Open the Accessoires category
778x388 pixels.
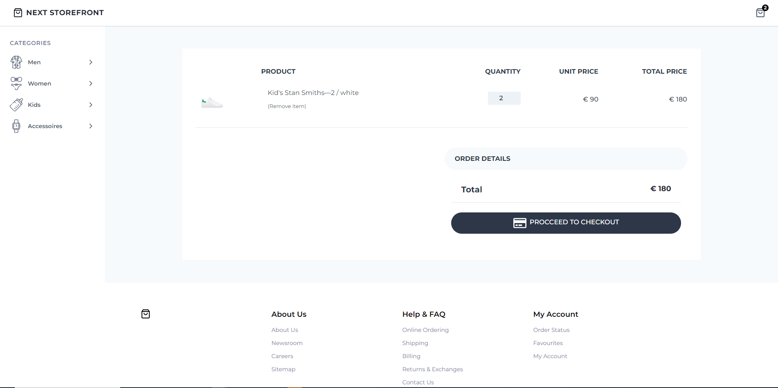pos(45,126)
